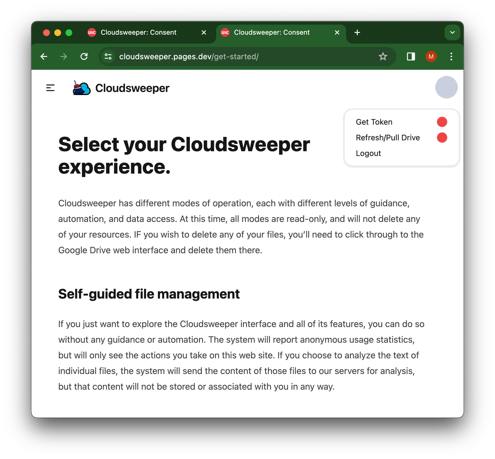The image size is (495, 459).
Task: Reload the current page
Action: pyautogui.click(x=84, y=57)
